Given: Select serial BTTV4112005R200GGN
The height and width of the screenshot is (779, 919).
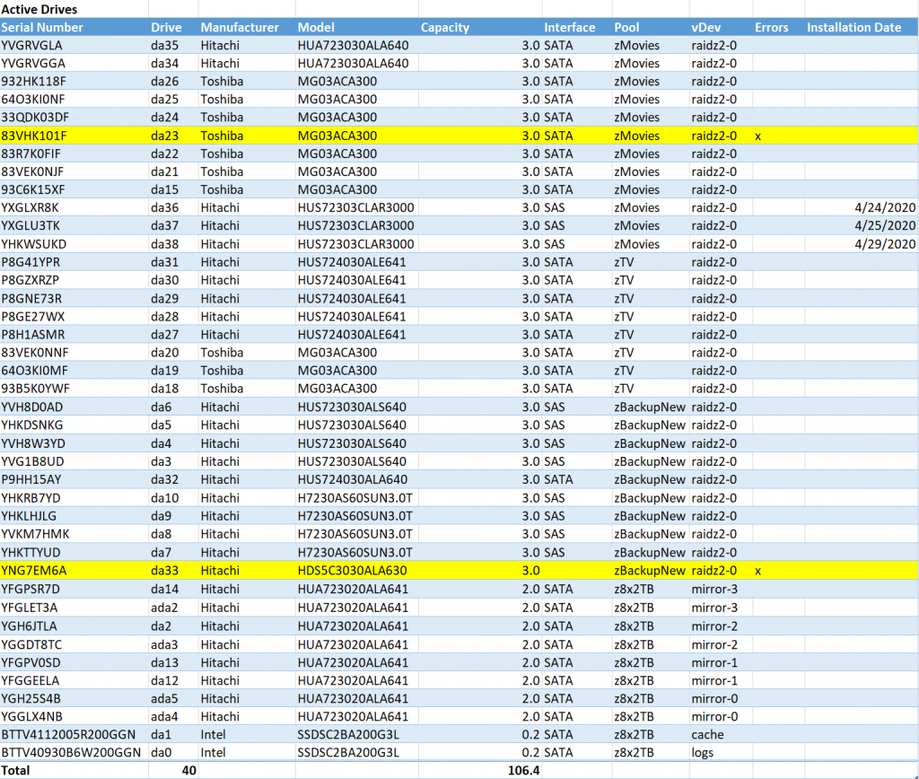Looking at the screenshot, I should (68, 735).
